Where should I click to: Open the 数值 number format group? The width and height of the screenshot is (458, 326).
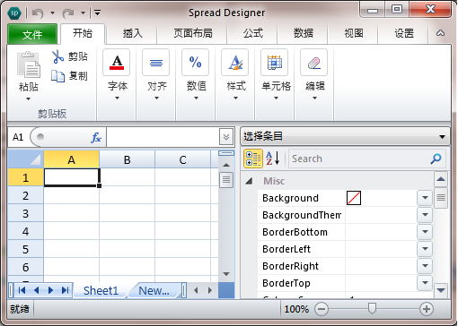tap(196, 74)
